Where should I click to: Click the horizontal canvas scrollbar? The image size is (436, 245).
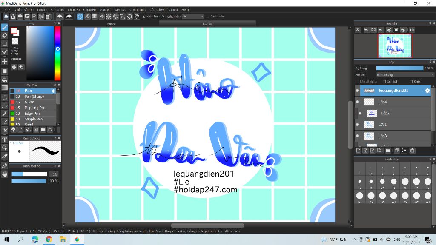207,225
